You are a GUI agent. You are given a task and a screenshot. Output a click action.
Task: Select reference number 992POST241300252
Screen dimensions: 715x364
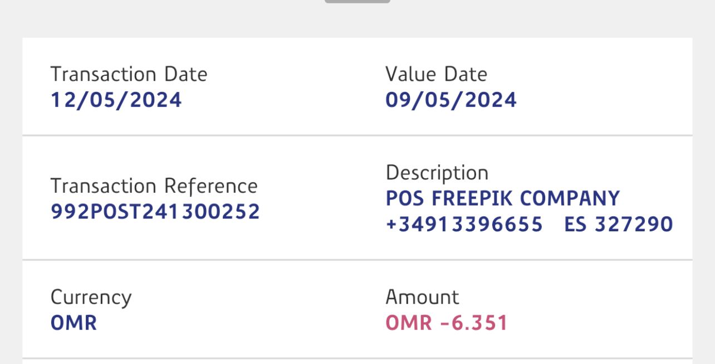(x=155, y=212)
